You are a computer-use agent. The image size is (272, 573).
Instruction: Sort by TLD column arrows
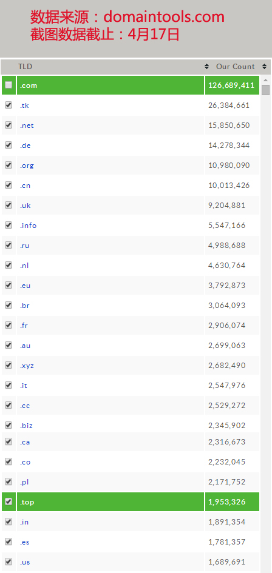pos(207,67)
